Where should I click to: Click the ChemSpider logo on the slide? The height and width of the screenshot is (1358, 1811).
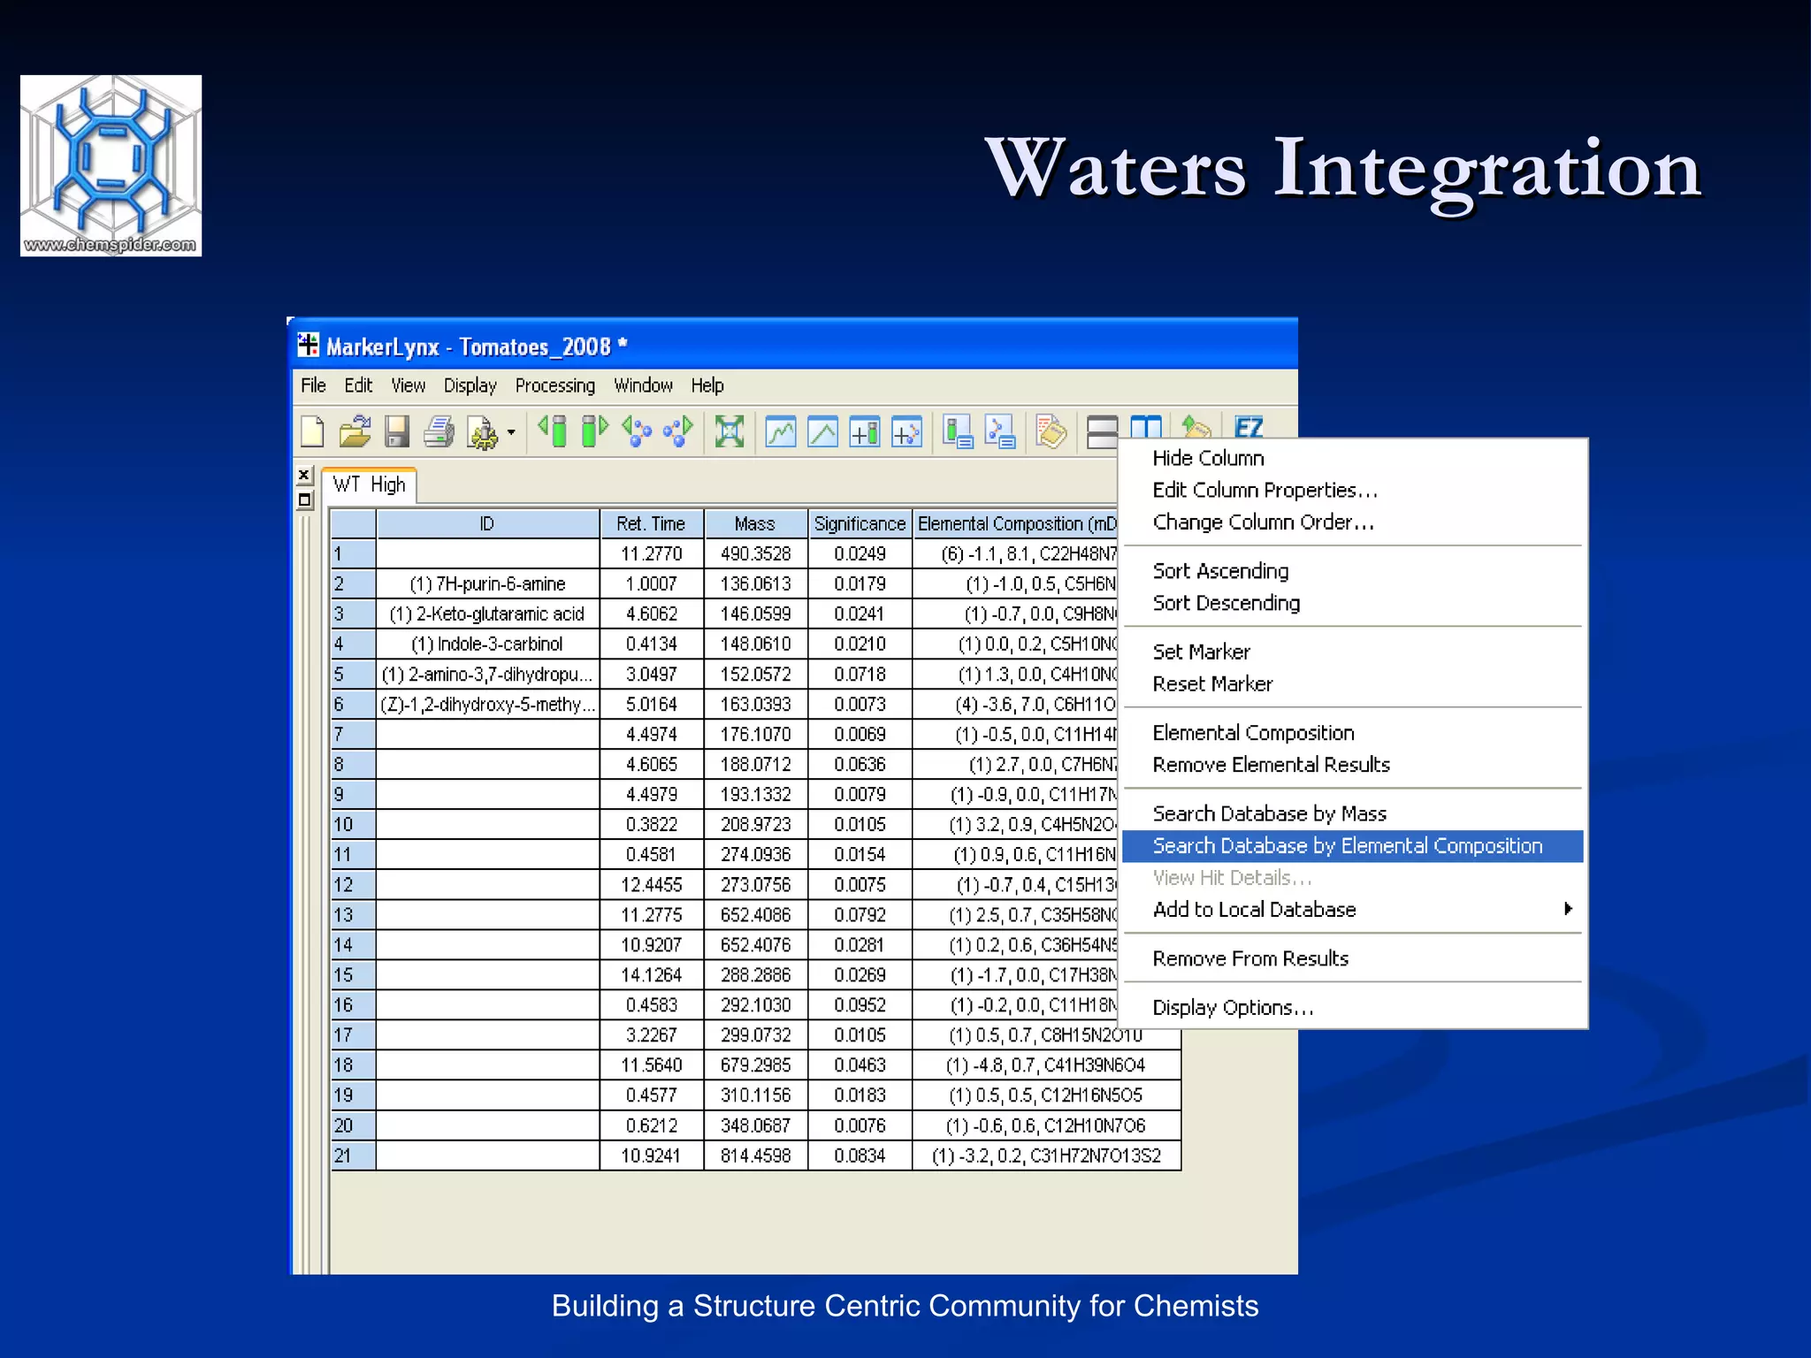(111, 166)
